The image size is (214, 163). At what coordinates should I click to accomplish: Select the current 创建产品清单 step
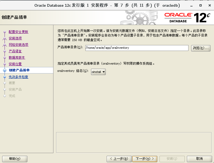pyautogui.click(x=19, y=70)
